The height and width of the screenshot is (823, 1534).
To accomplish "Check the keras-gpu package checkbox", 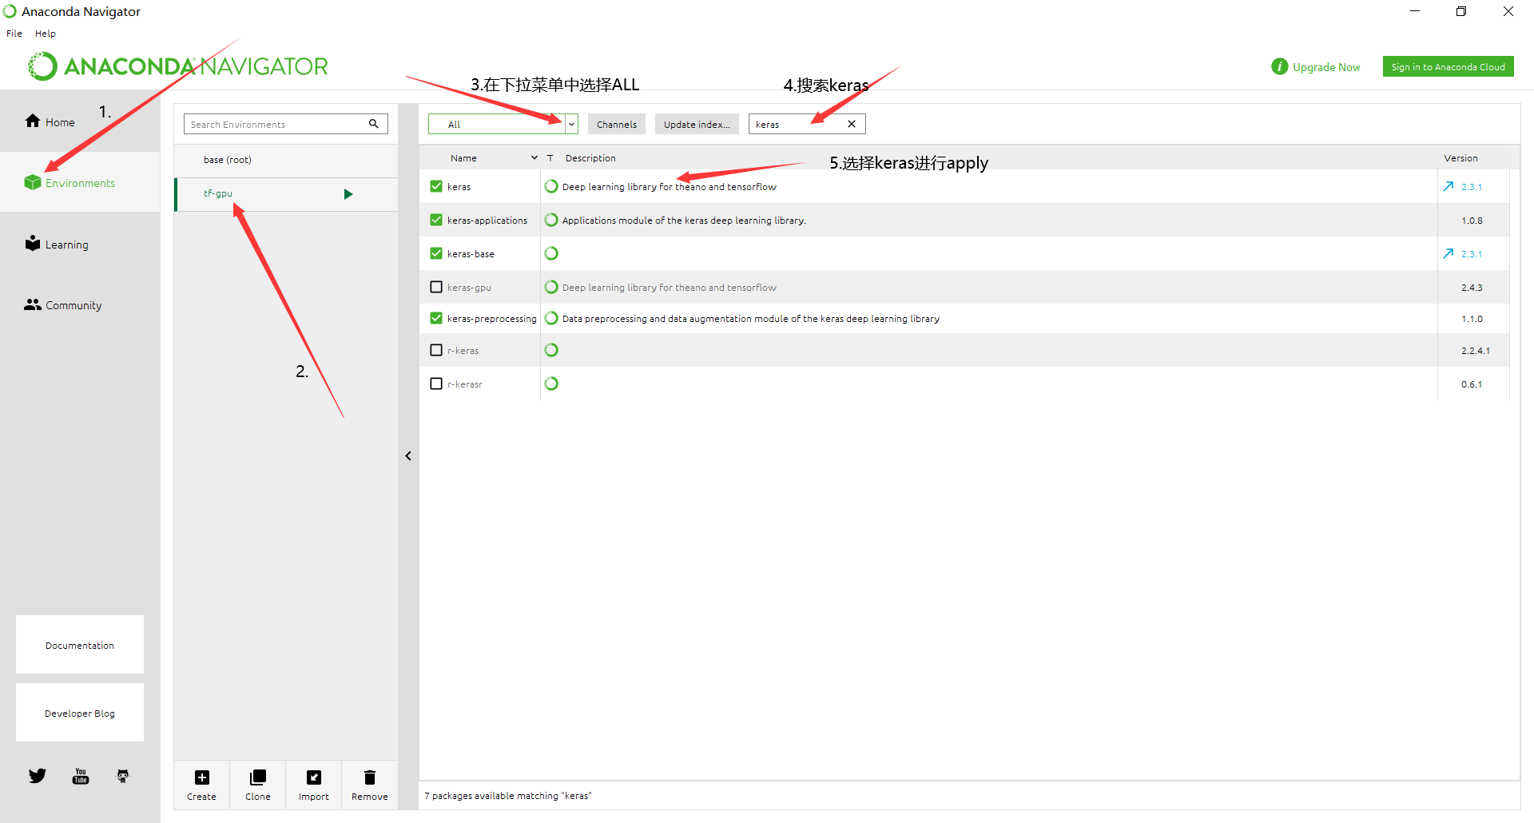I will click(436, 287).
